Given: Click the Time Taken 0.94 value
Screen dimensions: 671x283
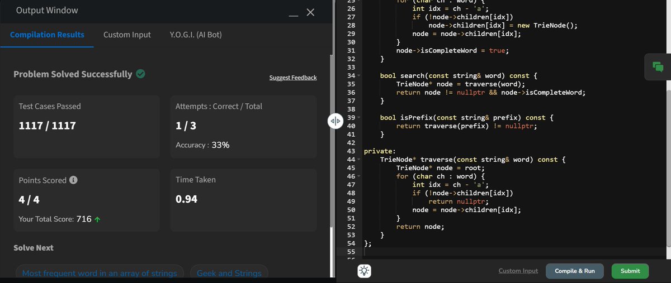Looking at the screenshot, I should coord(186,199).
